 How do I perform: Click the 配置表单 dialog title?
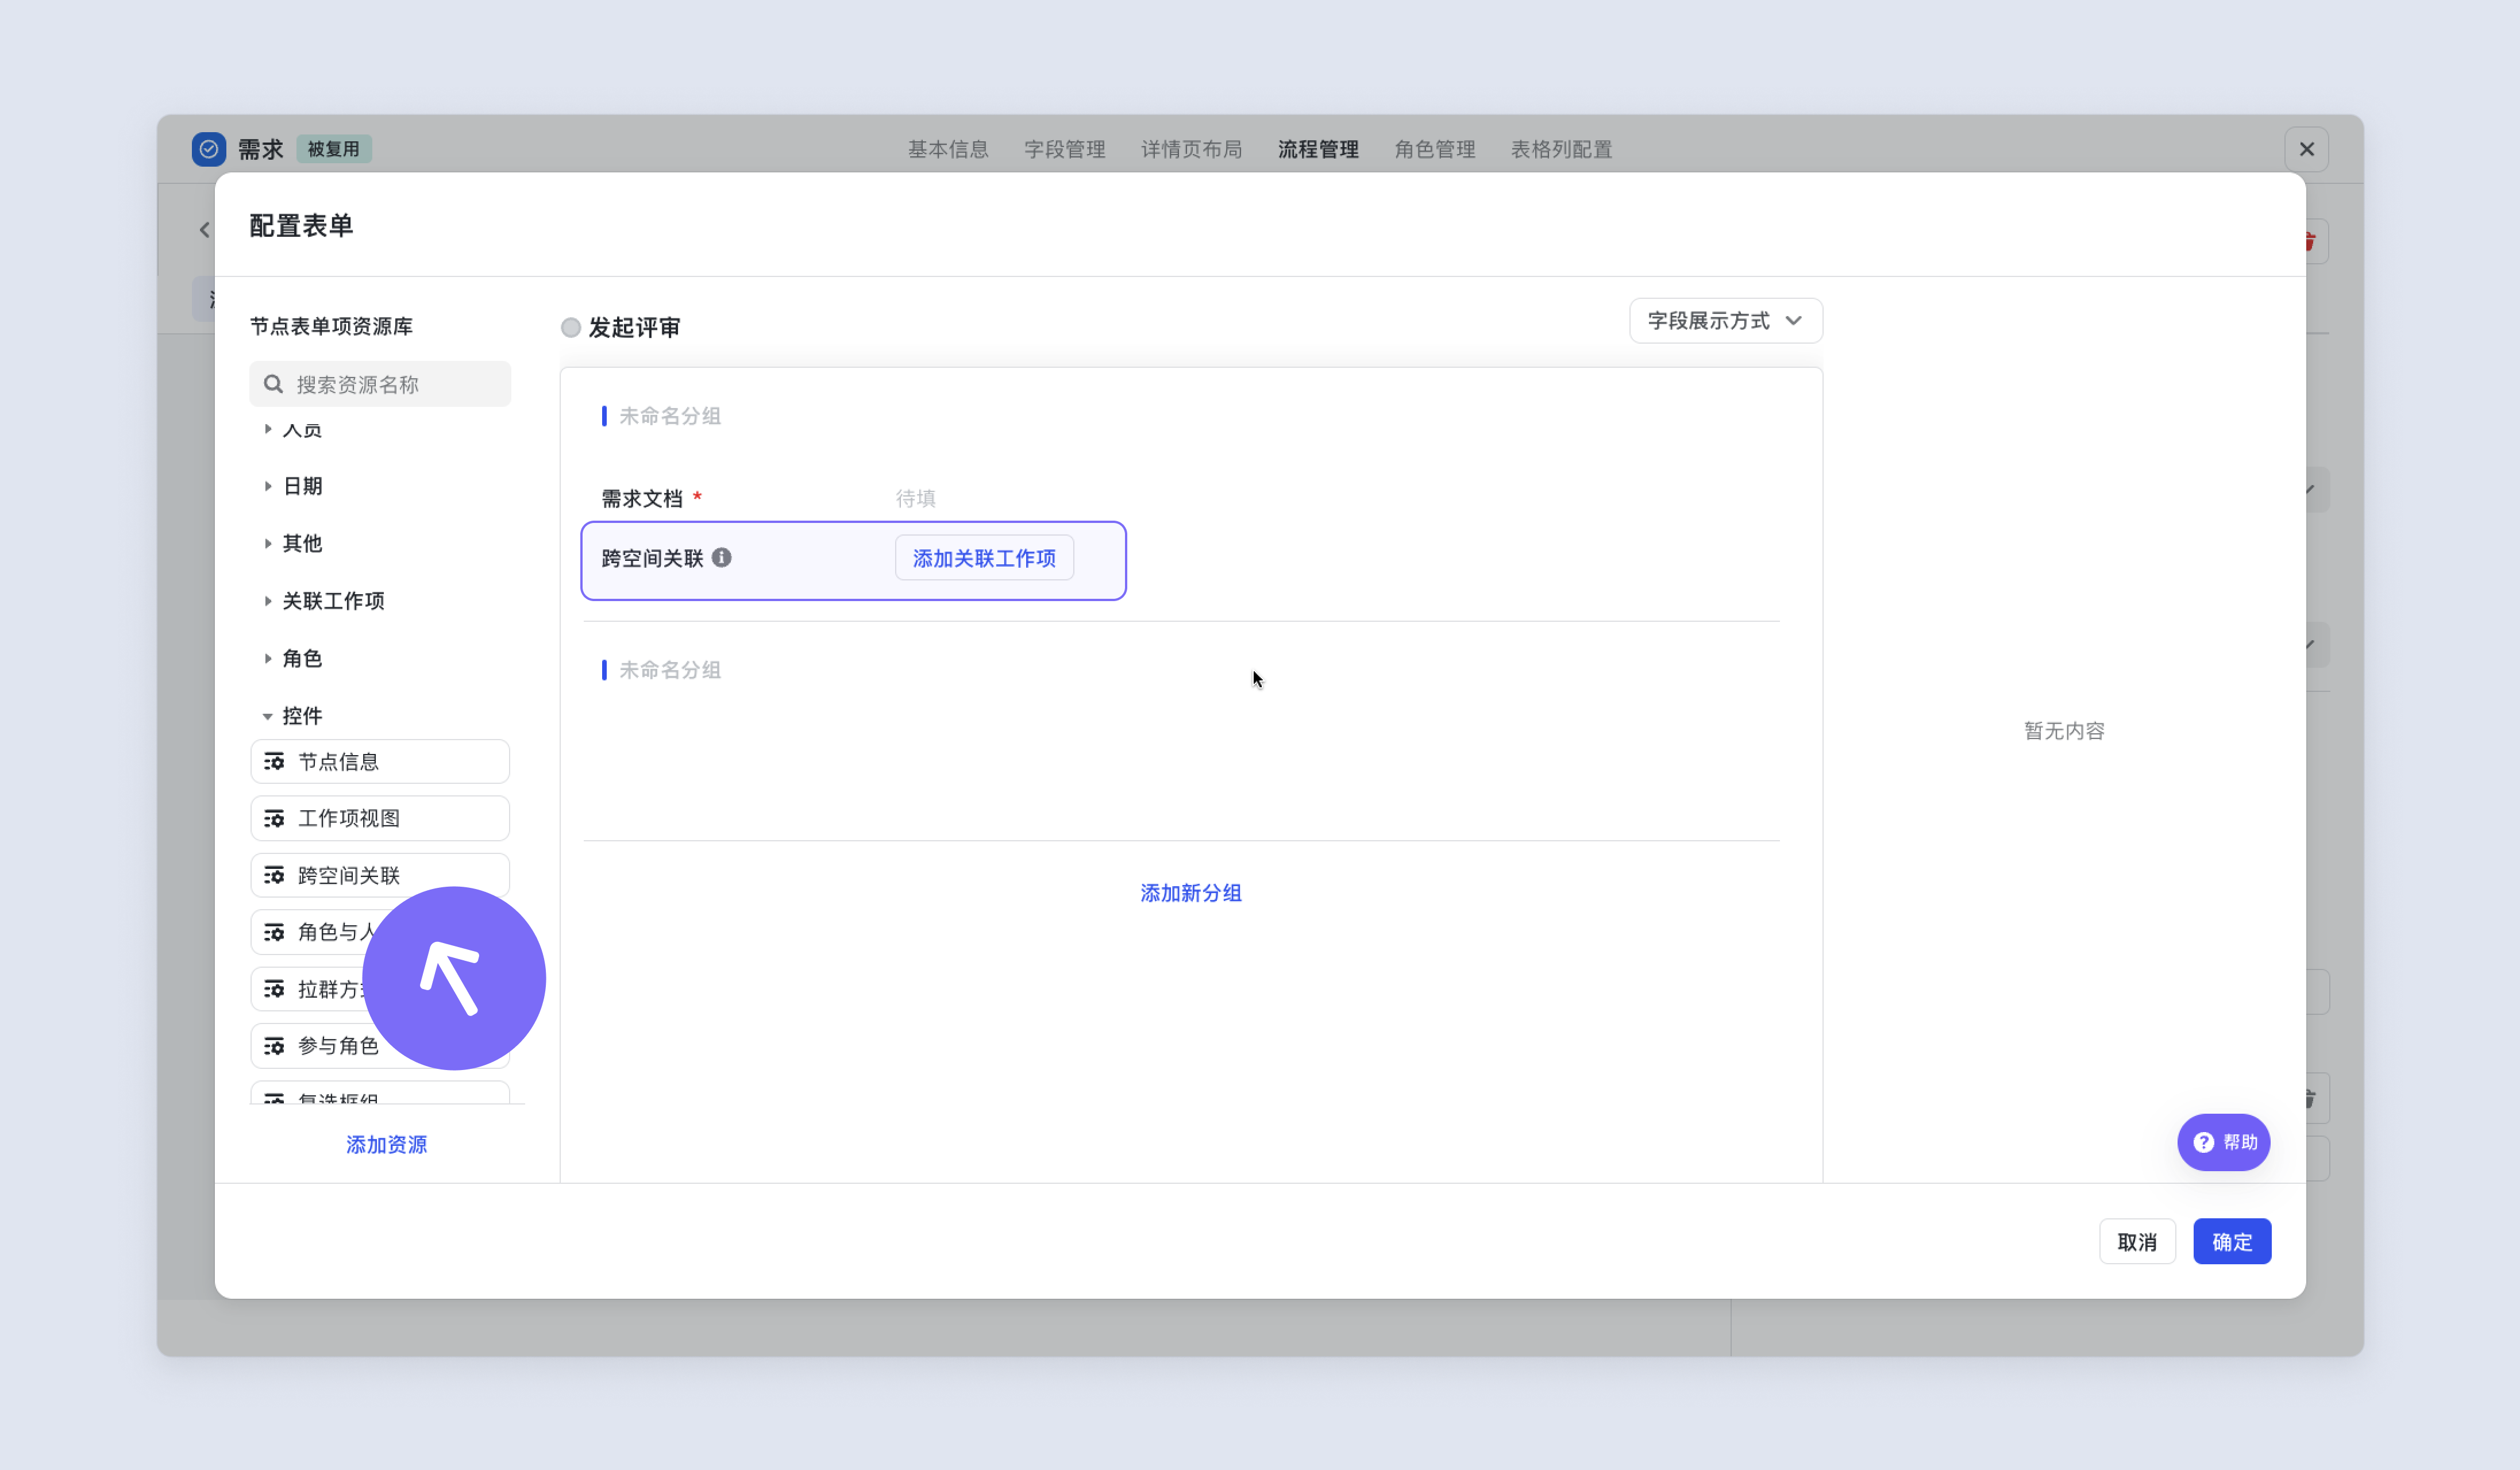click(x=301, y=225)
